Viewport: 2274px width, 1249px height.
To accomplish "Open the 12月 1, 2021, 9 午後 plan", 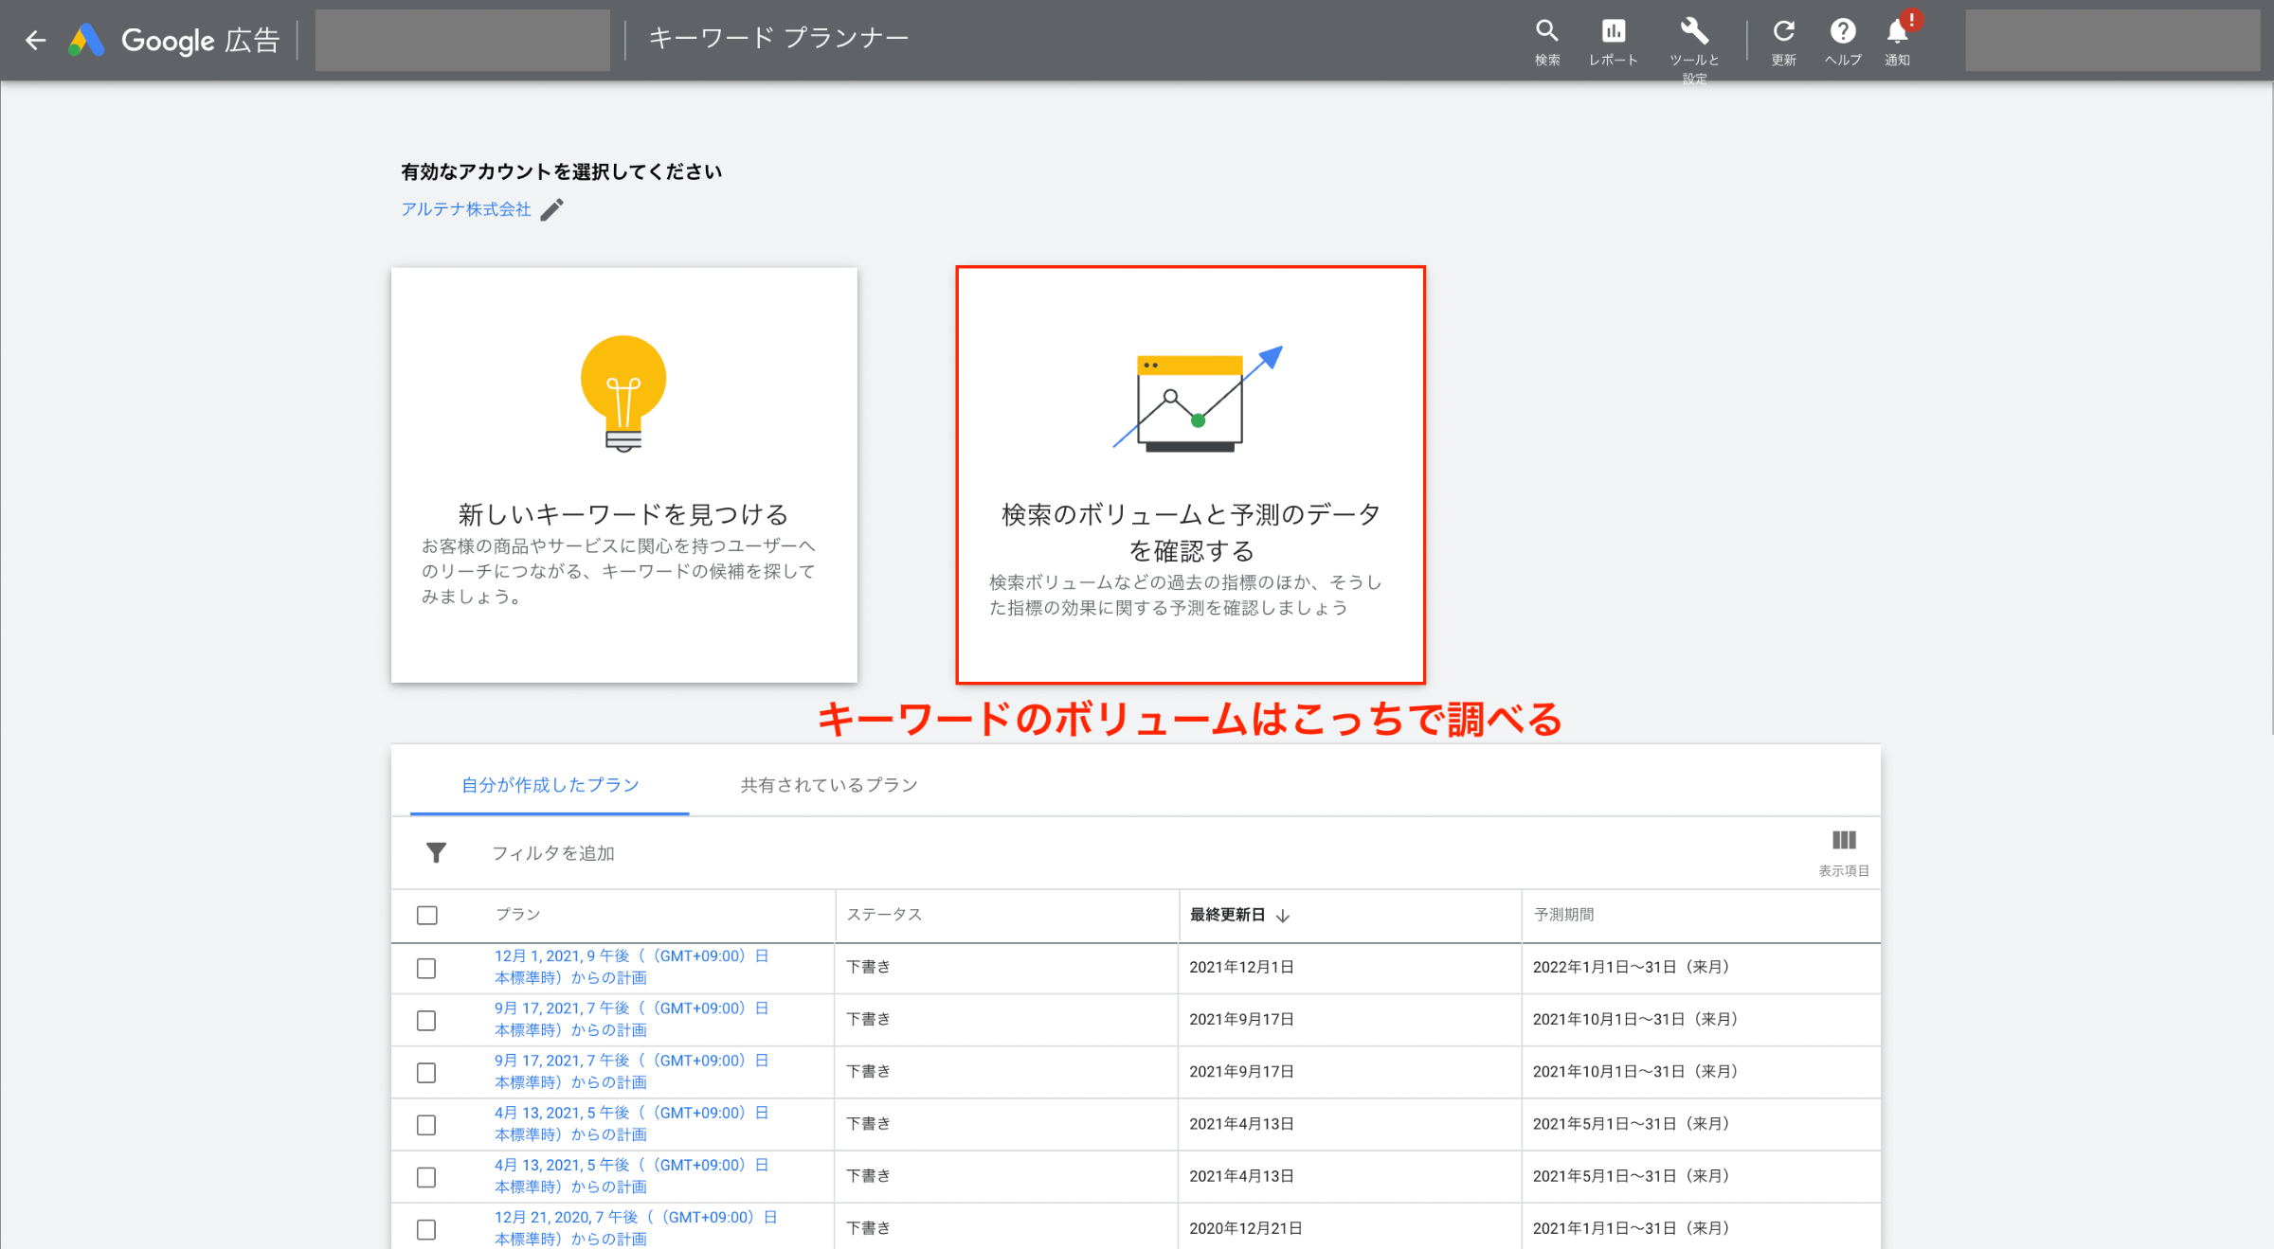I will click(632, 967).
